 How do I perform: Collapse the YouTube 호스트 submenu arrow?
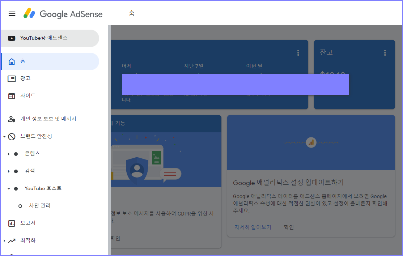[x=9, y=189]
